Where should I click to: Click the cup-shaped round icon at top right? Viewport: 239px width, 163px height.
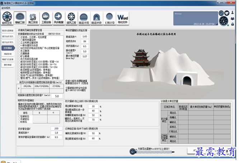pos(227,13)
